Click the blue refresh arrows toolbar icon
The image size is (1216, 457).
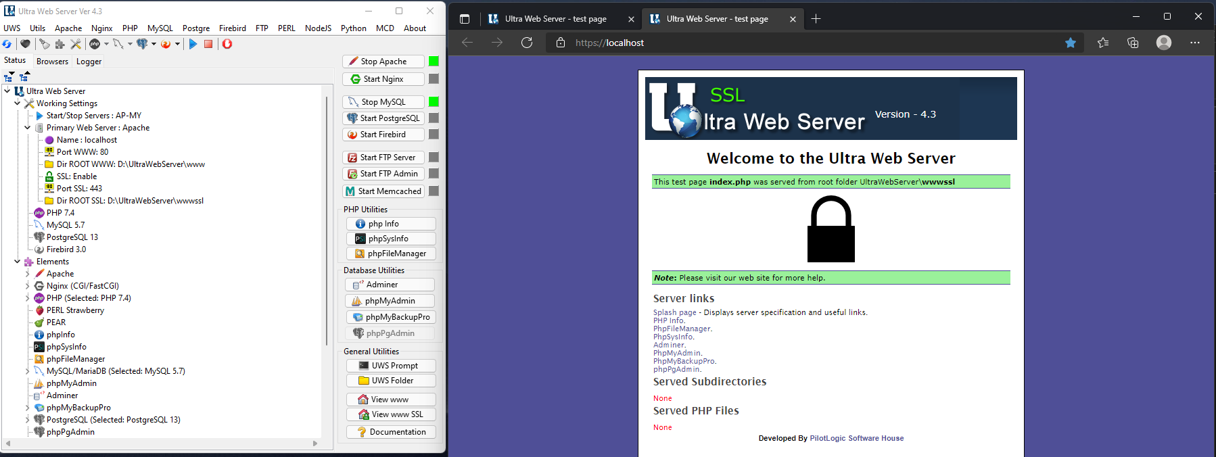[x=7, y=44]
